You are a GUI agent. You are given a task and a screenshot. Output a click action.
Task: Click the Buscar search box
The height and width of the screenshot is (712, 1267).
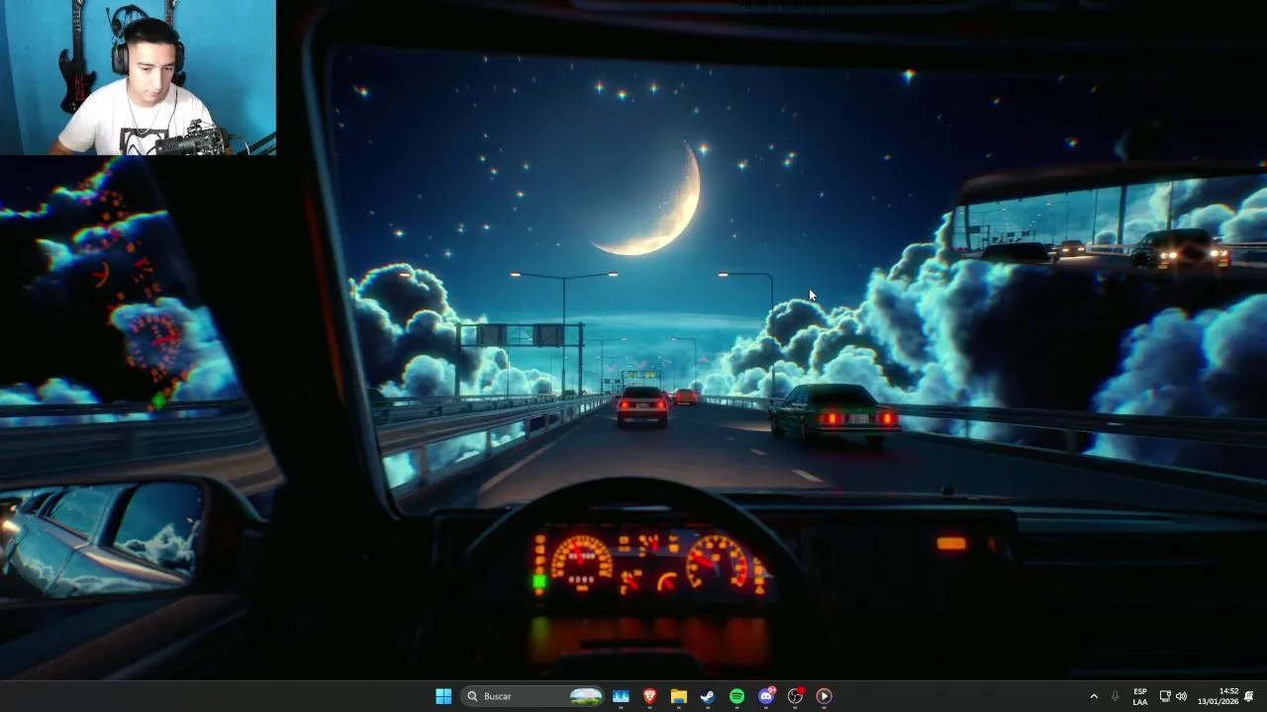[x=533, y=696]
